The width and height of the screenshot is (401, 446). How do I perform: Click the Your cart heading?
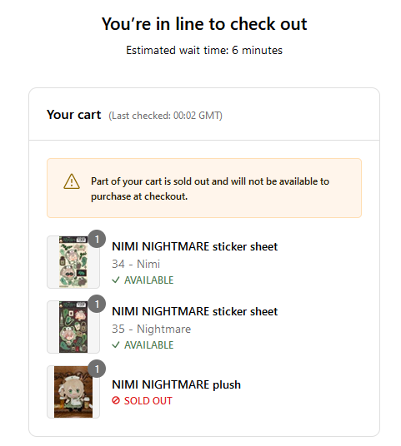click(x=74, y=115)
